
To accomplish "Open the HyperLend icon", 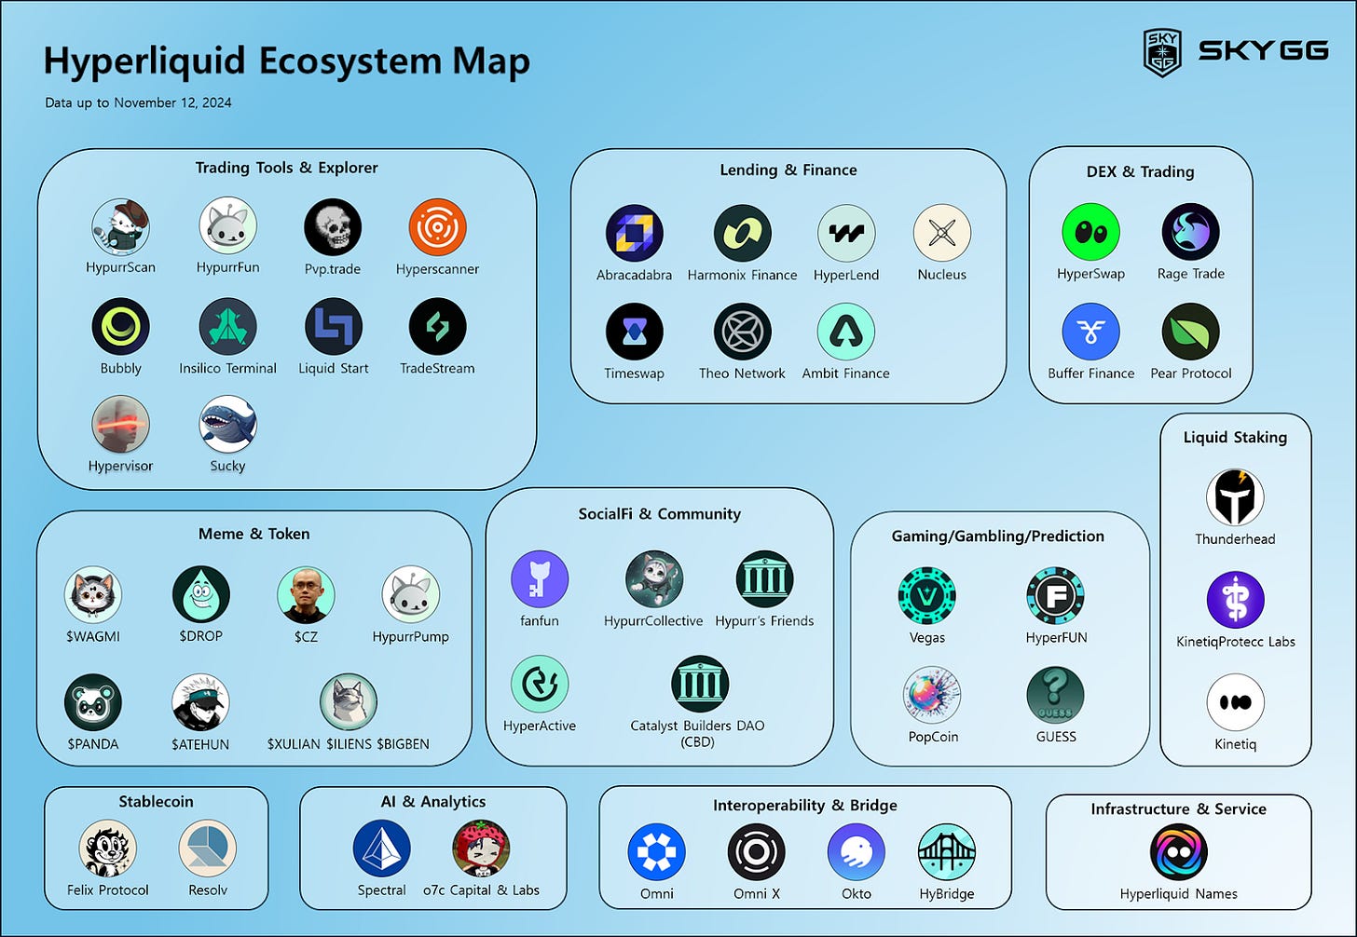I will pyautogui.click(x=846, y=233).
